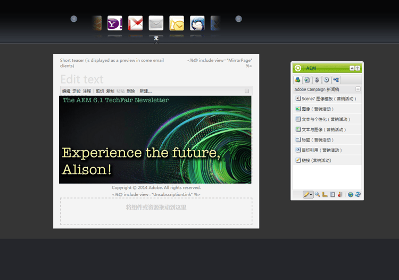Open the AEM sidekick help button
Viewport: 399px width, 280px height.
click(358, 68)
